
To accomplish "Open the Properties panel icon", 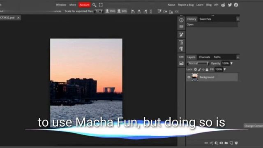I will tap(181, 27).
